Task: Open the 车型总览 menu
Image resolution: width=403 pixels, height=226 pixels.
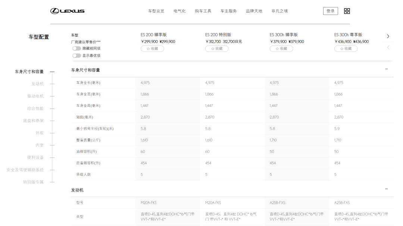Action: coord(156,11)
